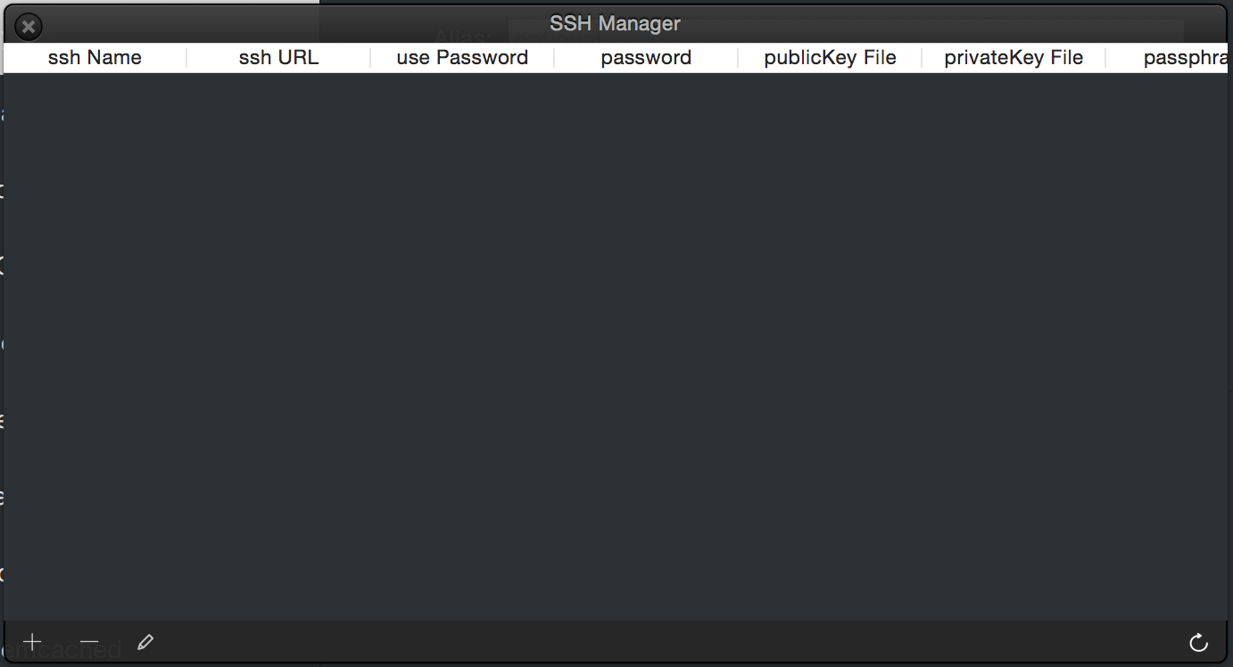Click the publicKey File column header
Screen dimensions: 1233x667
(x=830, y=58)
